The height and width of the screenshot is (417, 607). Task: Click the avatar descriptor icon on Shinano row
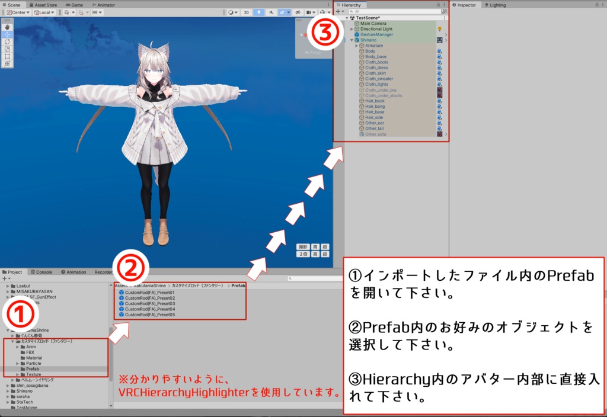click(439, 40)
